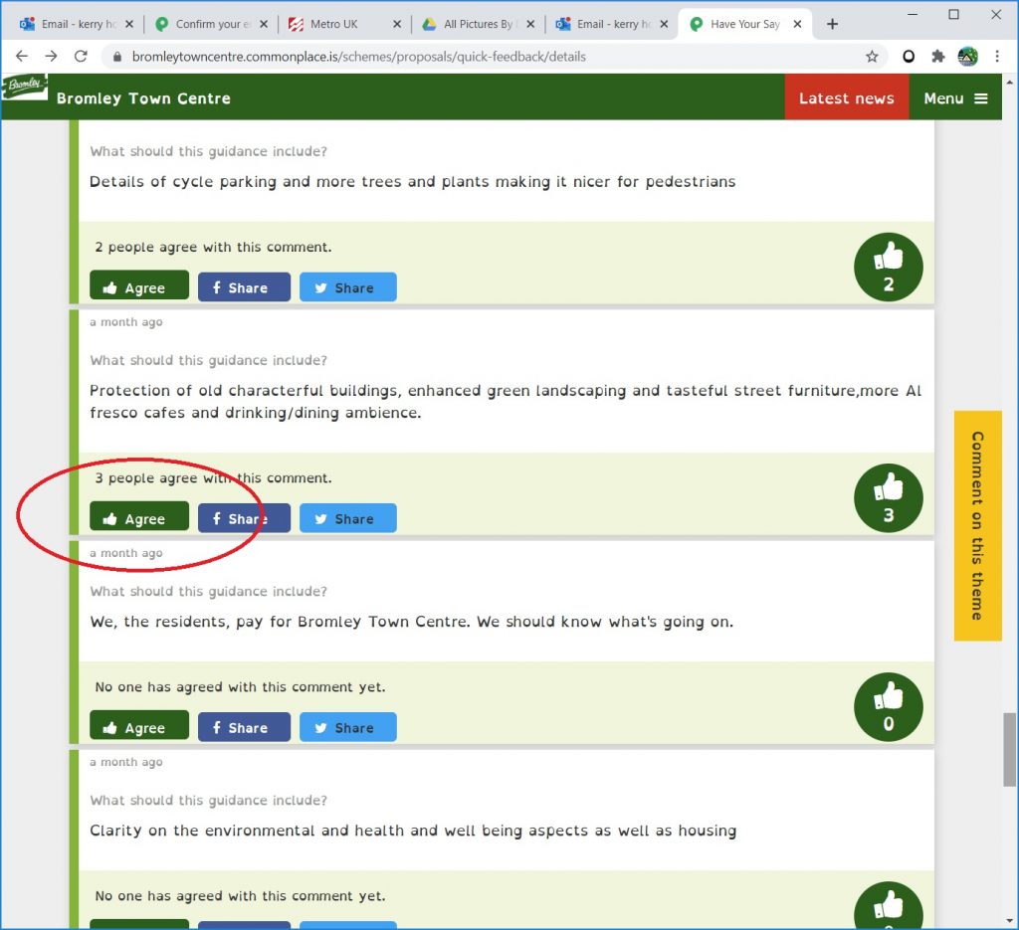Open the Comment on this theme side tab
The image size is (1019, 930).
click(x=977, y=526)
